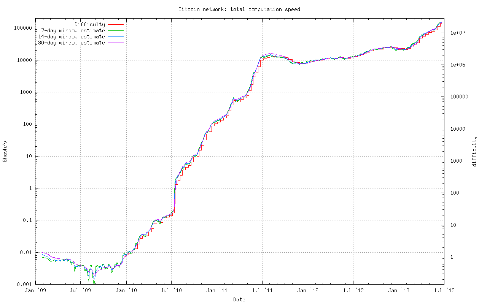Select the blue 14-day legend line sample
The image size is (487, 304).
point(116,37)
